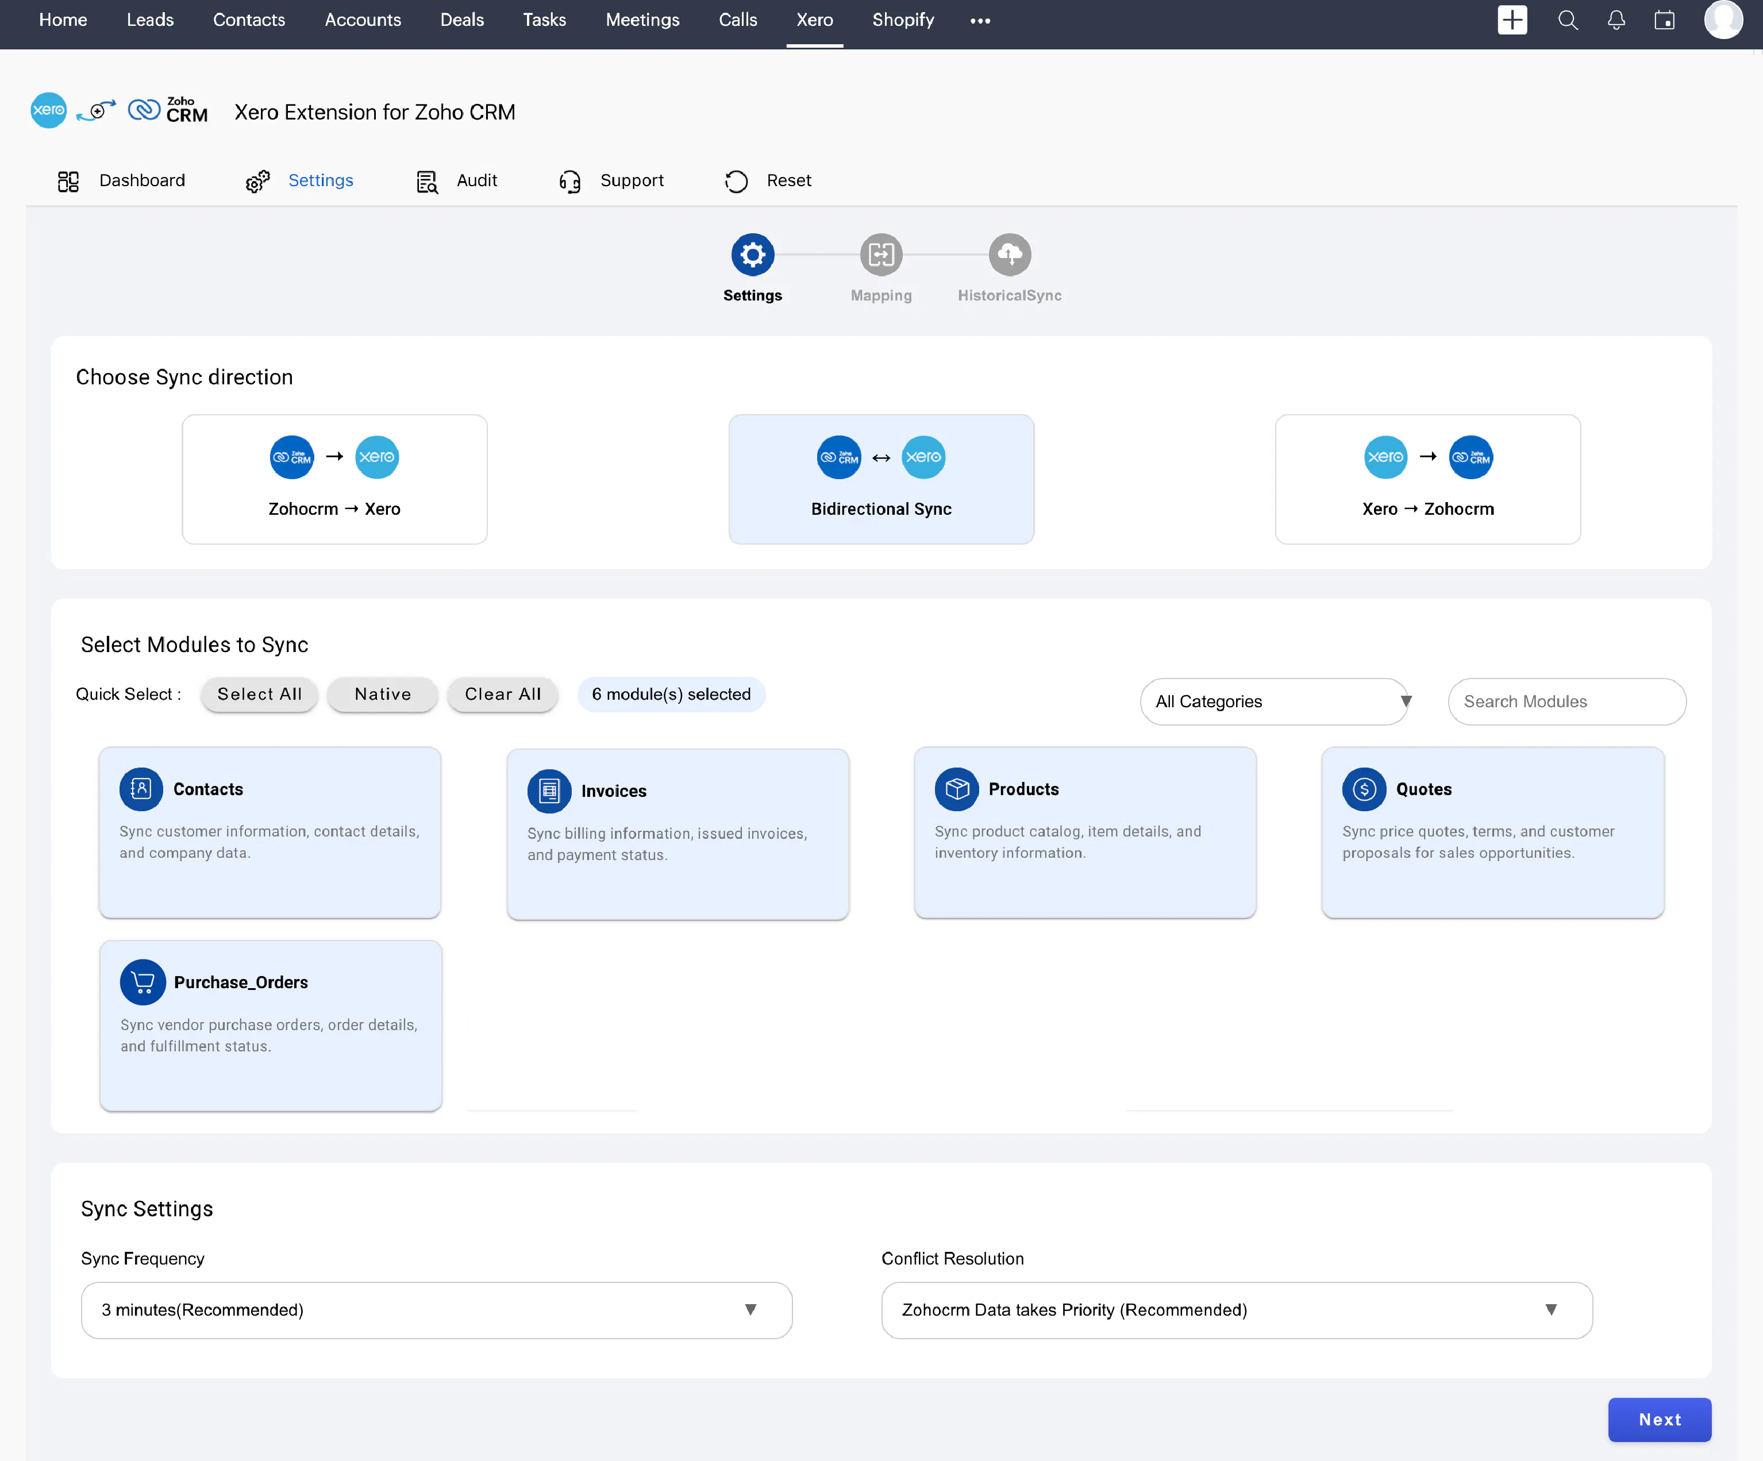Screen dimensions: 1763x1461
Task: Click the Clear All button
Action: click(503, 694)
